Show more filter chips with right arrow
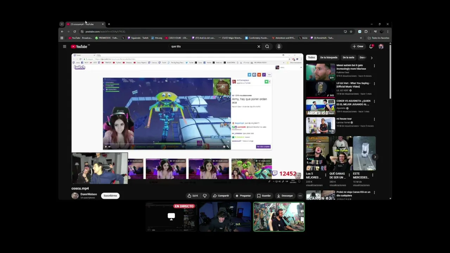The width and height of the screenshot is (450, 253). coord(372,58)
